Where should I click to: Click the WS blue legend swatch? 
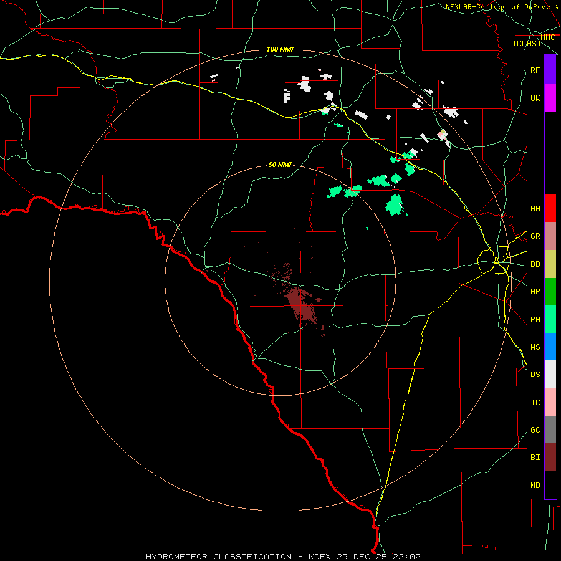coord(550,347)
